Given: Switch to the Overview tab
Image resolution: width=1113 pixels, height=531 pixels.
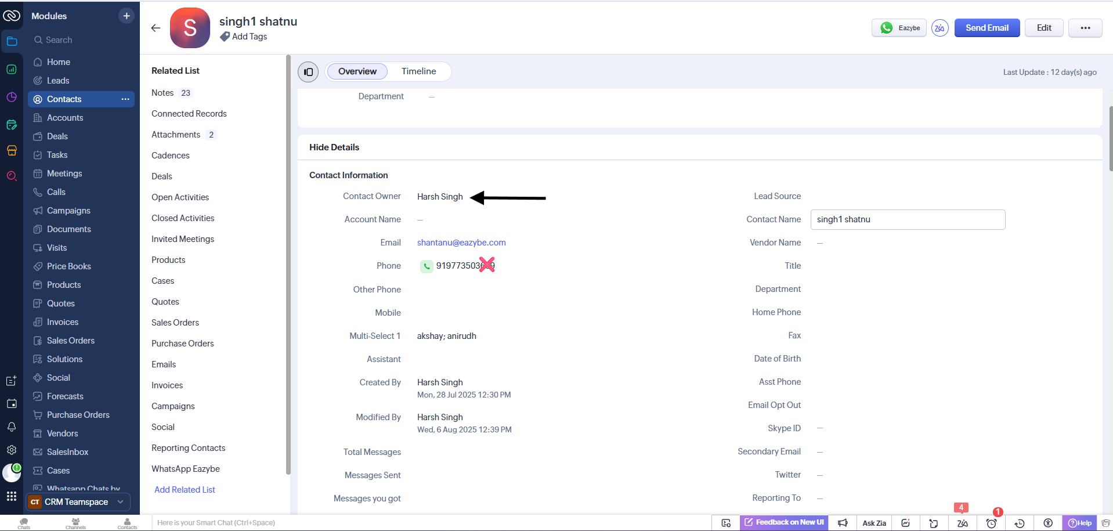Looking at the screenshot, I should click(x=357, y=71).
